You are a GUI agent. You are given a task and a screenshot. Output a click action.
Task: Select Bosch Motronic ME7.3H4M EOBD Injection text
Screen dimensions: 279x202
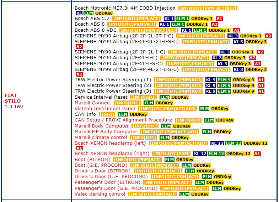pos(125,8)
